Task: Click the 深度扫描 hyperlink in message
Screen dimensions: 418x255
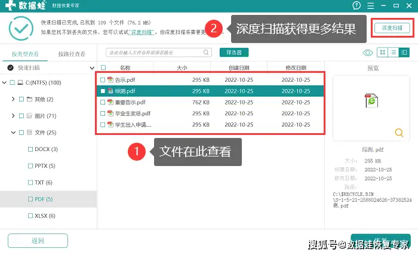Action: point(142,32)
